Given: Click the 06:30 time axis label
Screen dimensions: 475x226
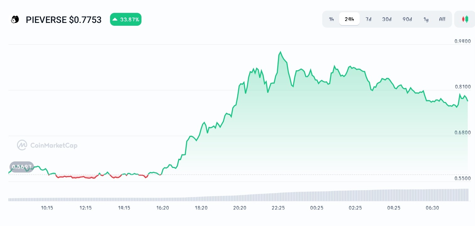Looking at the screenshot, I should [x=432, y=208].
